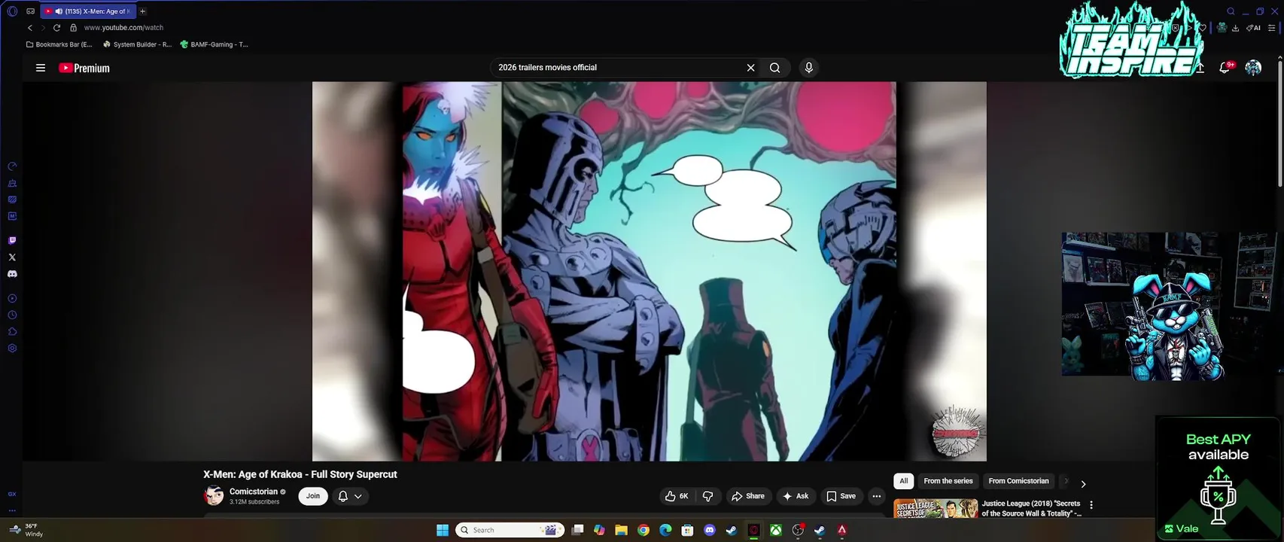Open X (Twitter) in the Opera sidebar
This screenshot has height=542, width=1284.
tap(12, 257)
